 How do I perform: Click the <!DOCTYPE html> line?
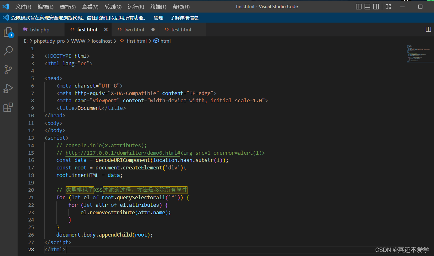point(67,56)
